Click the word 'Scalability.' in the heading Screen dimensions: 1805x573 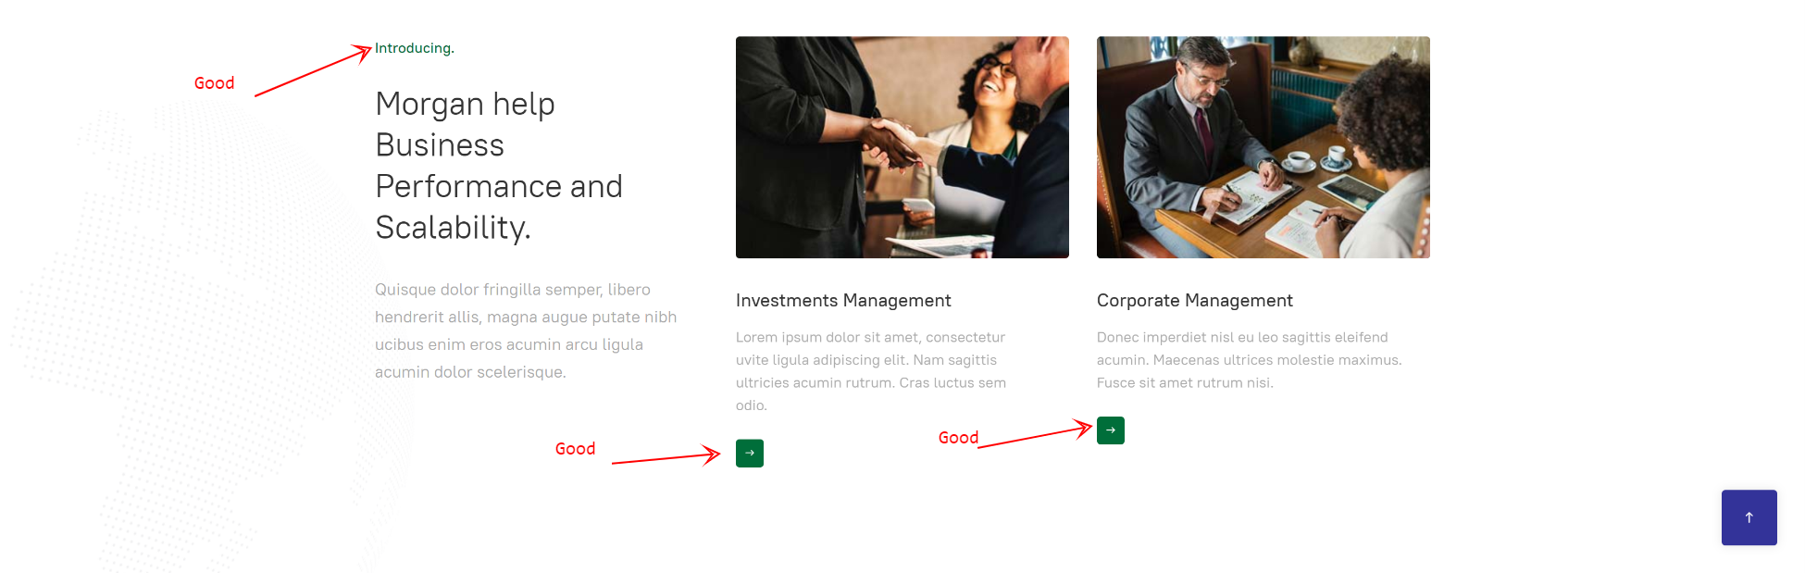point(453,228)
